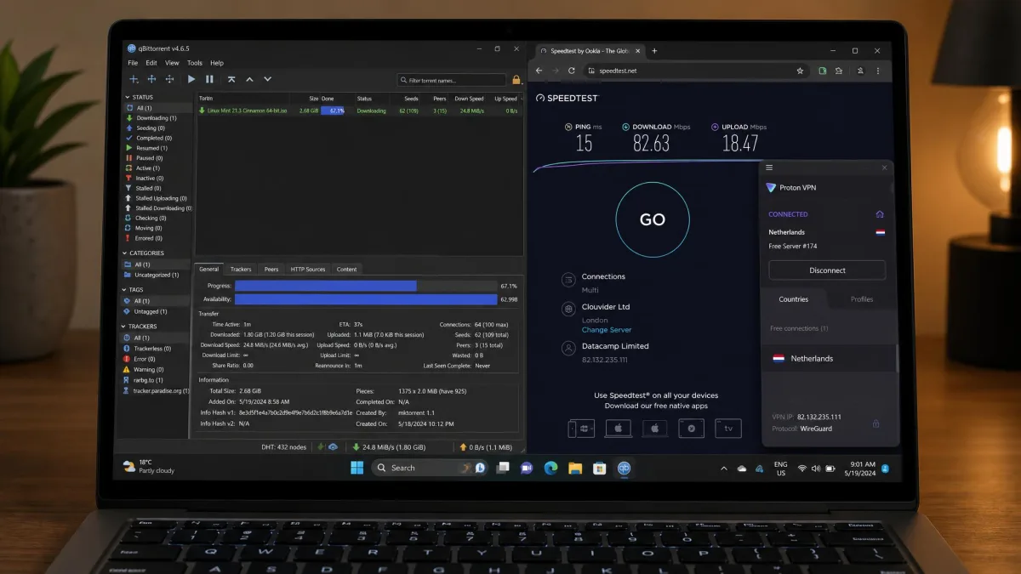Viewport: 1021px width, 574px height.
Task: Click the orange lock icon in qBittorrent
Action: pyautogui.click(x=516, y=80)
